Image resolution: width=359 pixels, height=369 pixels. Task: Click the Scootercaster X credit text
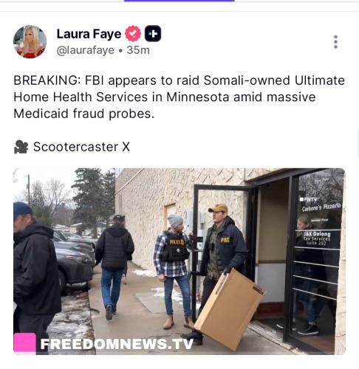[81, 147]
